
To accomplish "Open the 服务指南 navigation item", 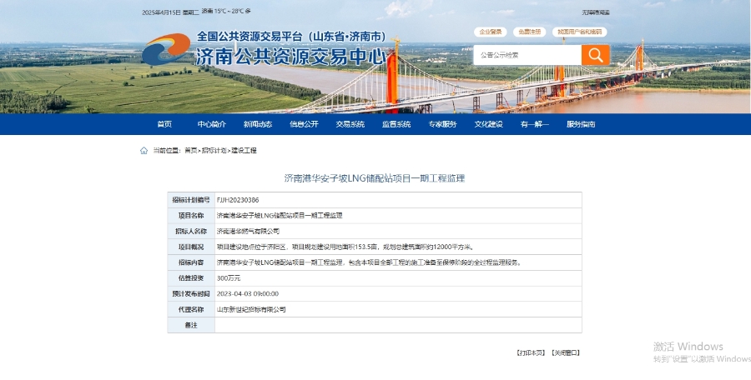I will [x=581, y=124].
